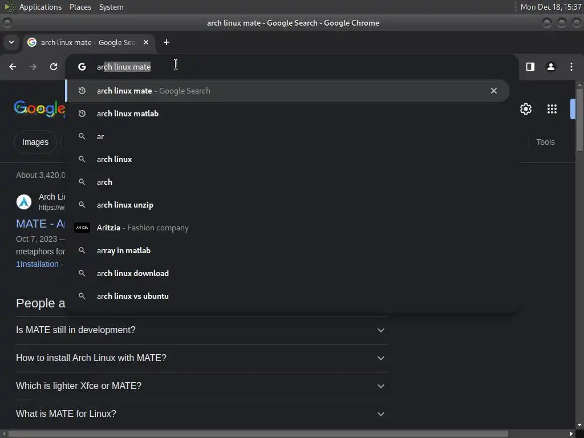Open the Chrome profile icon
This screenshot has width=584, height=438.
550,67
